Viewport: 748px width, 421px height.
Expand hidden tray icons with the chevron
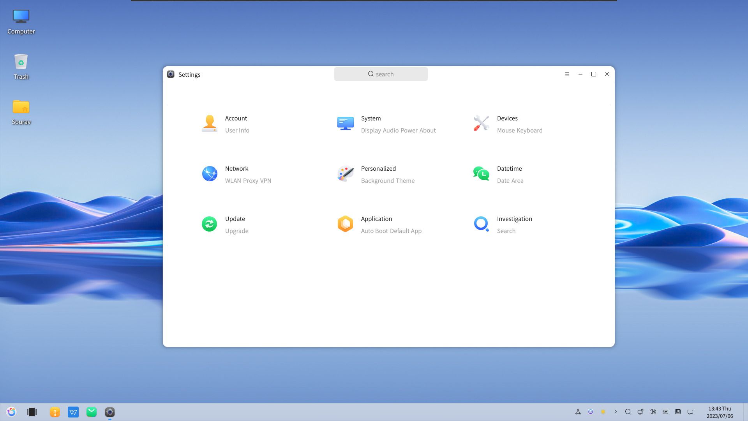pos(616,412)
